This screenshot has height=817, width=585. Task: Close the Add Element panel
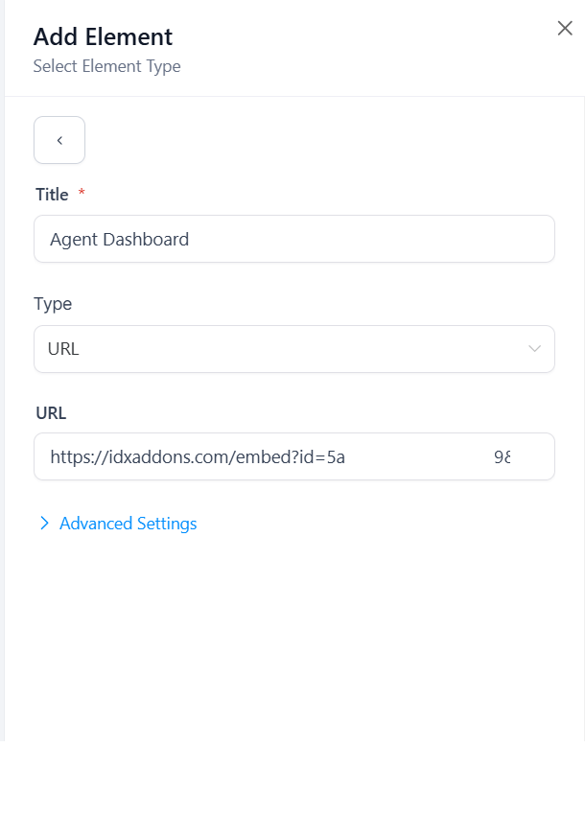tap(565, 29)
